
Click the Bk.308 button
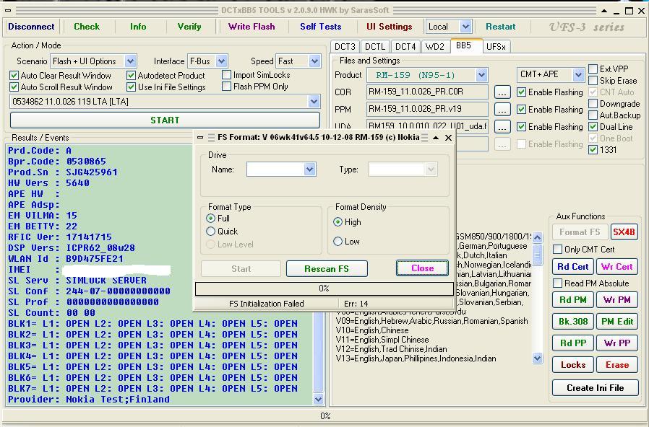pos(573,321)
